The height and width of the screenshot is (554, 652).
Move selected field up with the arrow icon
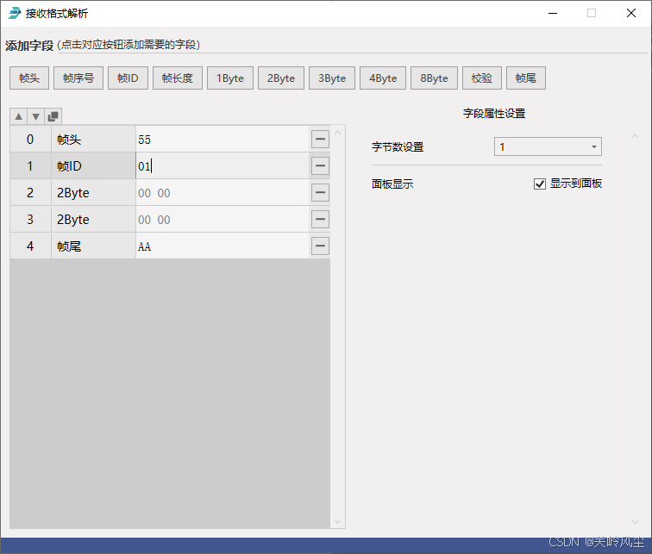[19, 116]
